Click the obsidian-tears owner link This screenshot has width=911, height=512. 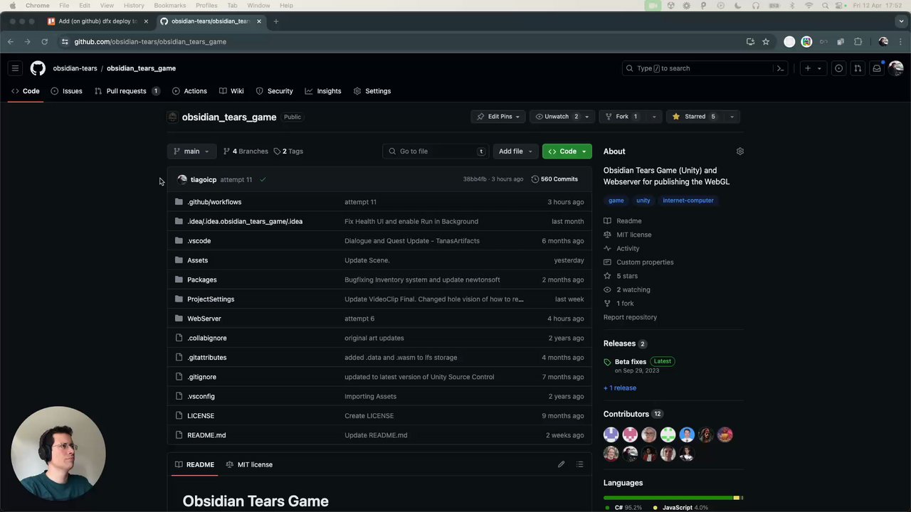75,68
